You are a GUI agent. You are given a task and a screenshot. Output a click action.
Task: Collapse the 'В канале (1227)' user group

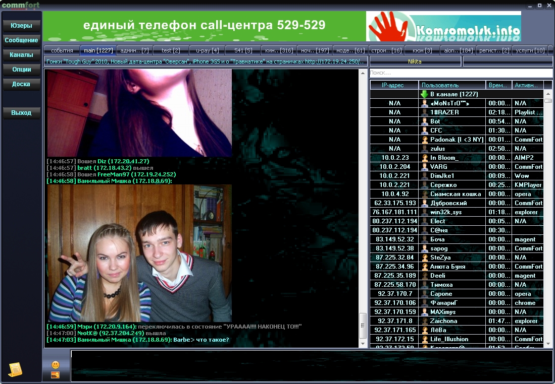pyautogui.click(x=424, y=94)
